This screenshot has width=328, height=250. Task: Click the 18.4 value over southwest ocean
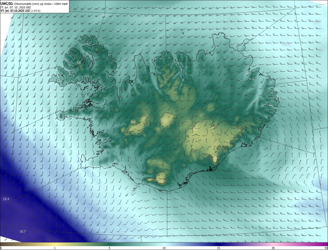6,199
